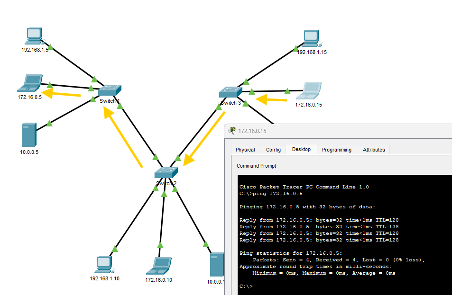Image resolution: width=452 pixels, height=295 pixels.
Task: Click the laptop labeled 172.16.0.5
Action: click(30, 83)
